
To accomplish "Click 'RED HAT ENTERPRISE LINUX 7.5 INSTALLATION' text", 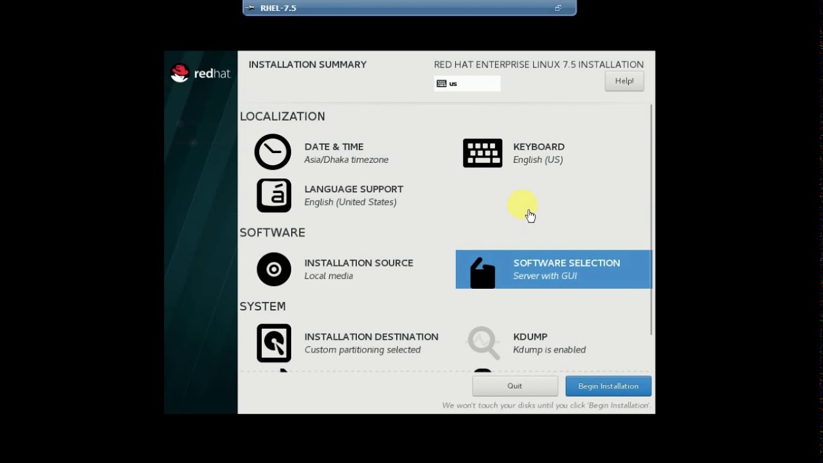I will [x=539, y=64].
